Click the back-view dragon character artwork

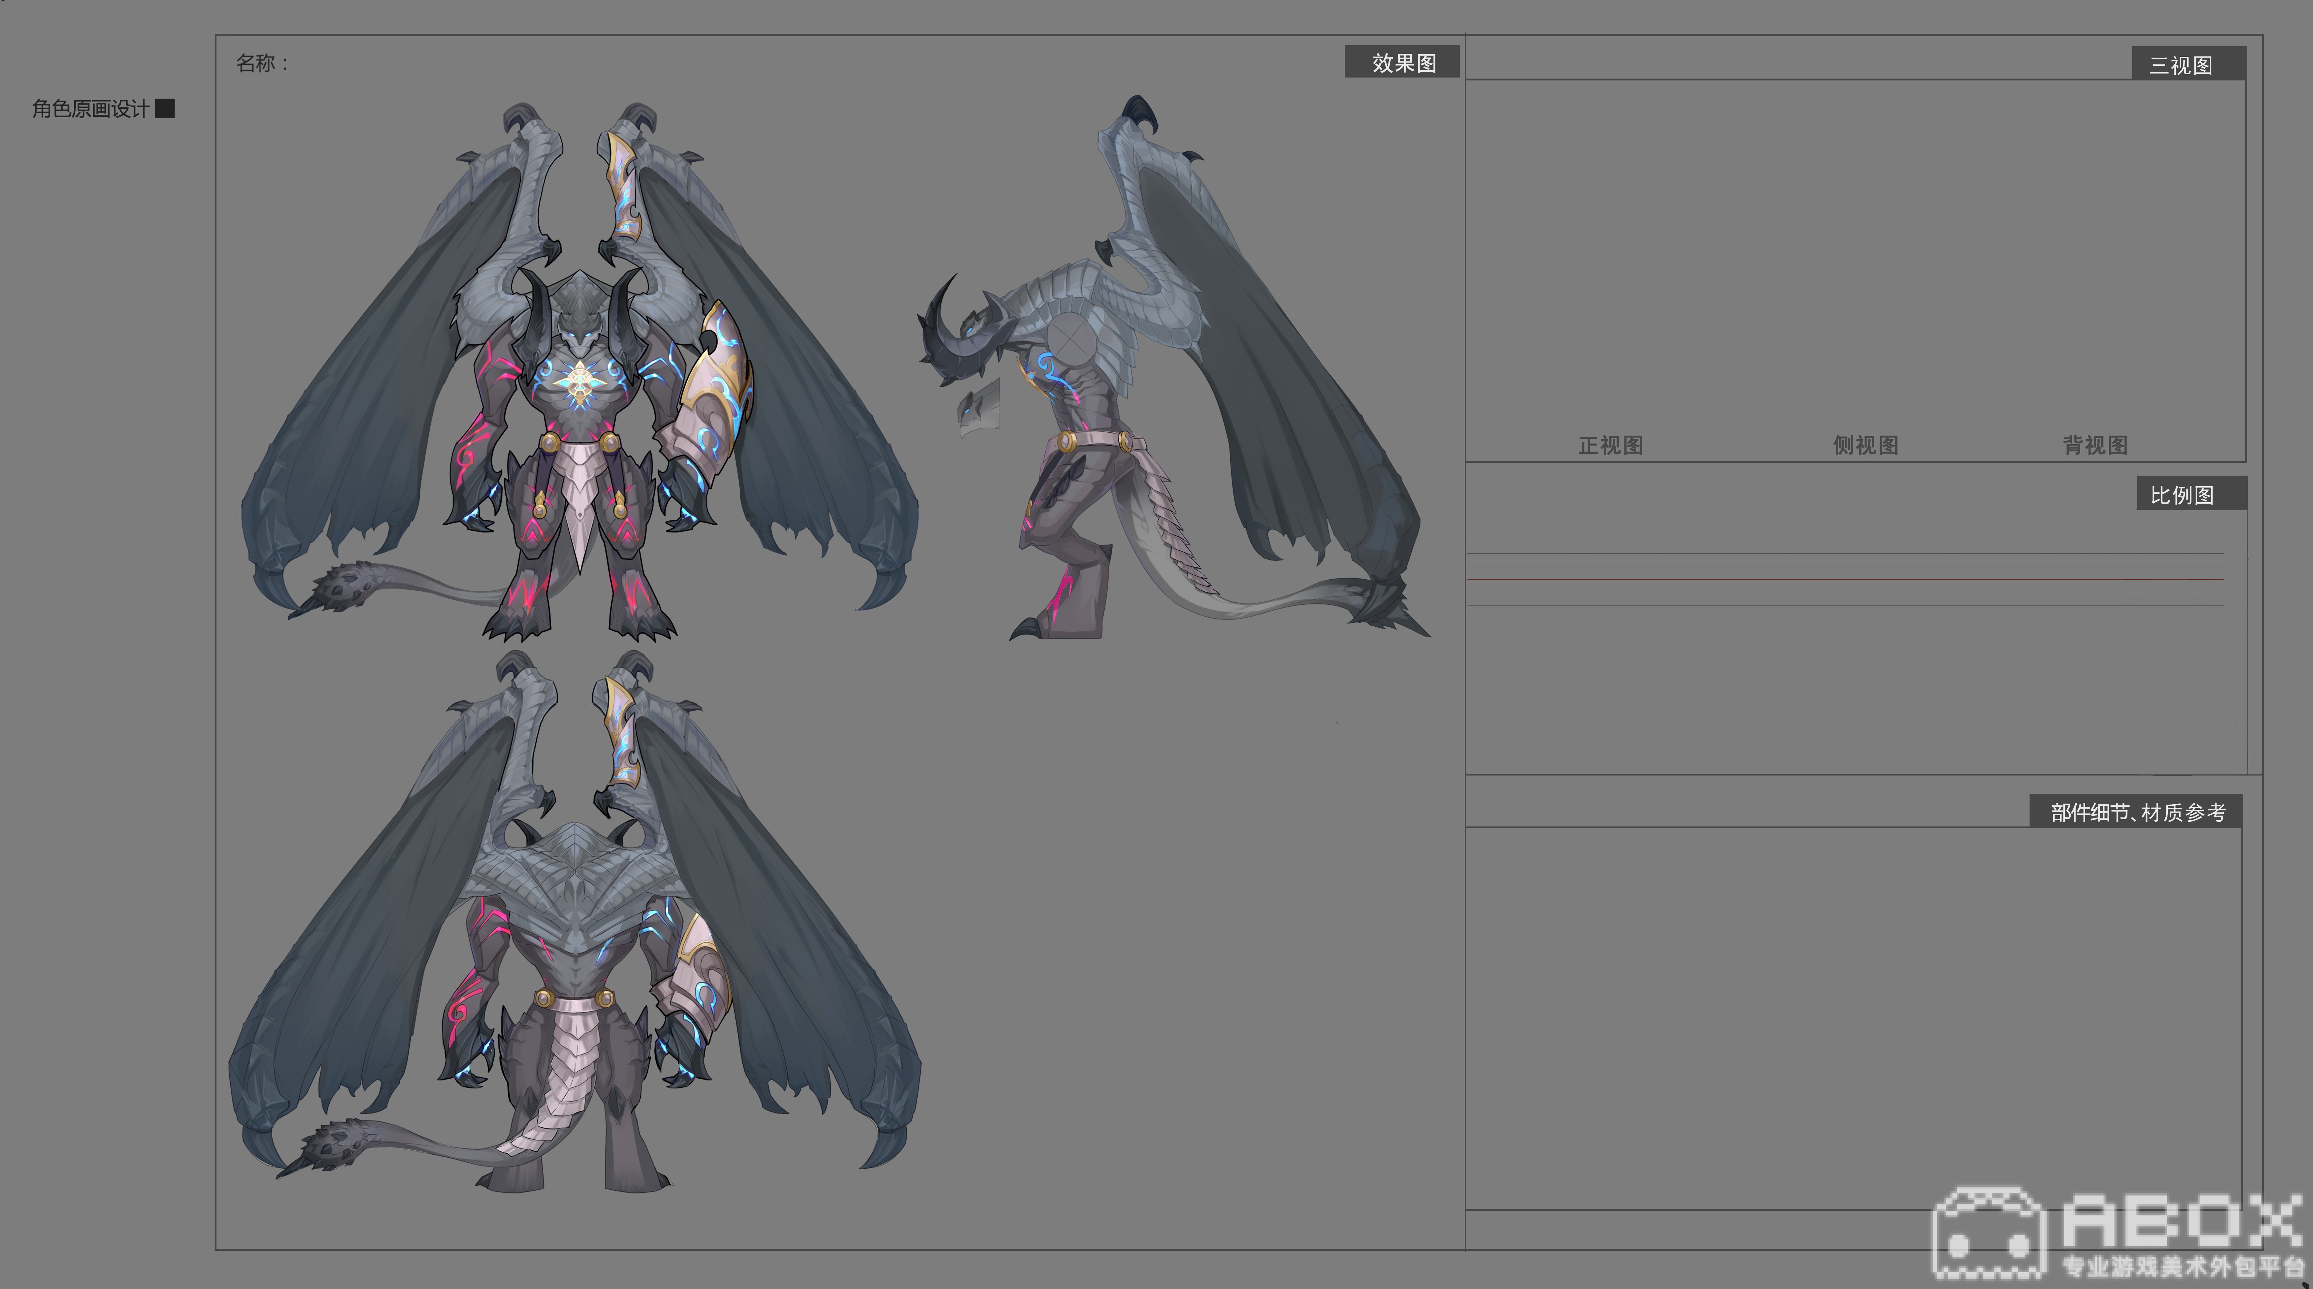tap(575, 921)
